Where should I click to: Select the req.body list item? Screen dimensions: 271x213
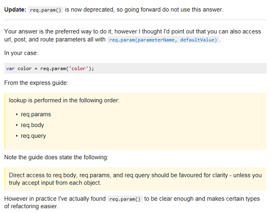pyautogui.click(x=32, y=125)
